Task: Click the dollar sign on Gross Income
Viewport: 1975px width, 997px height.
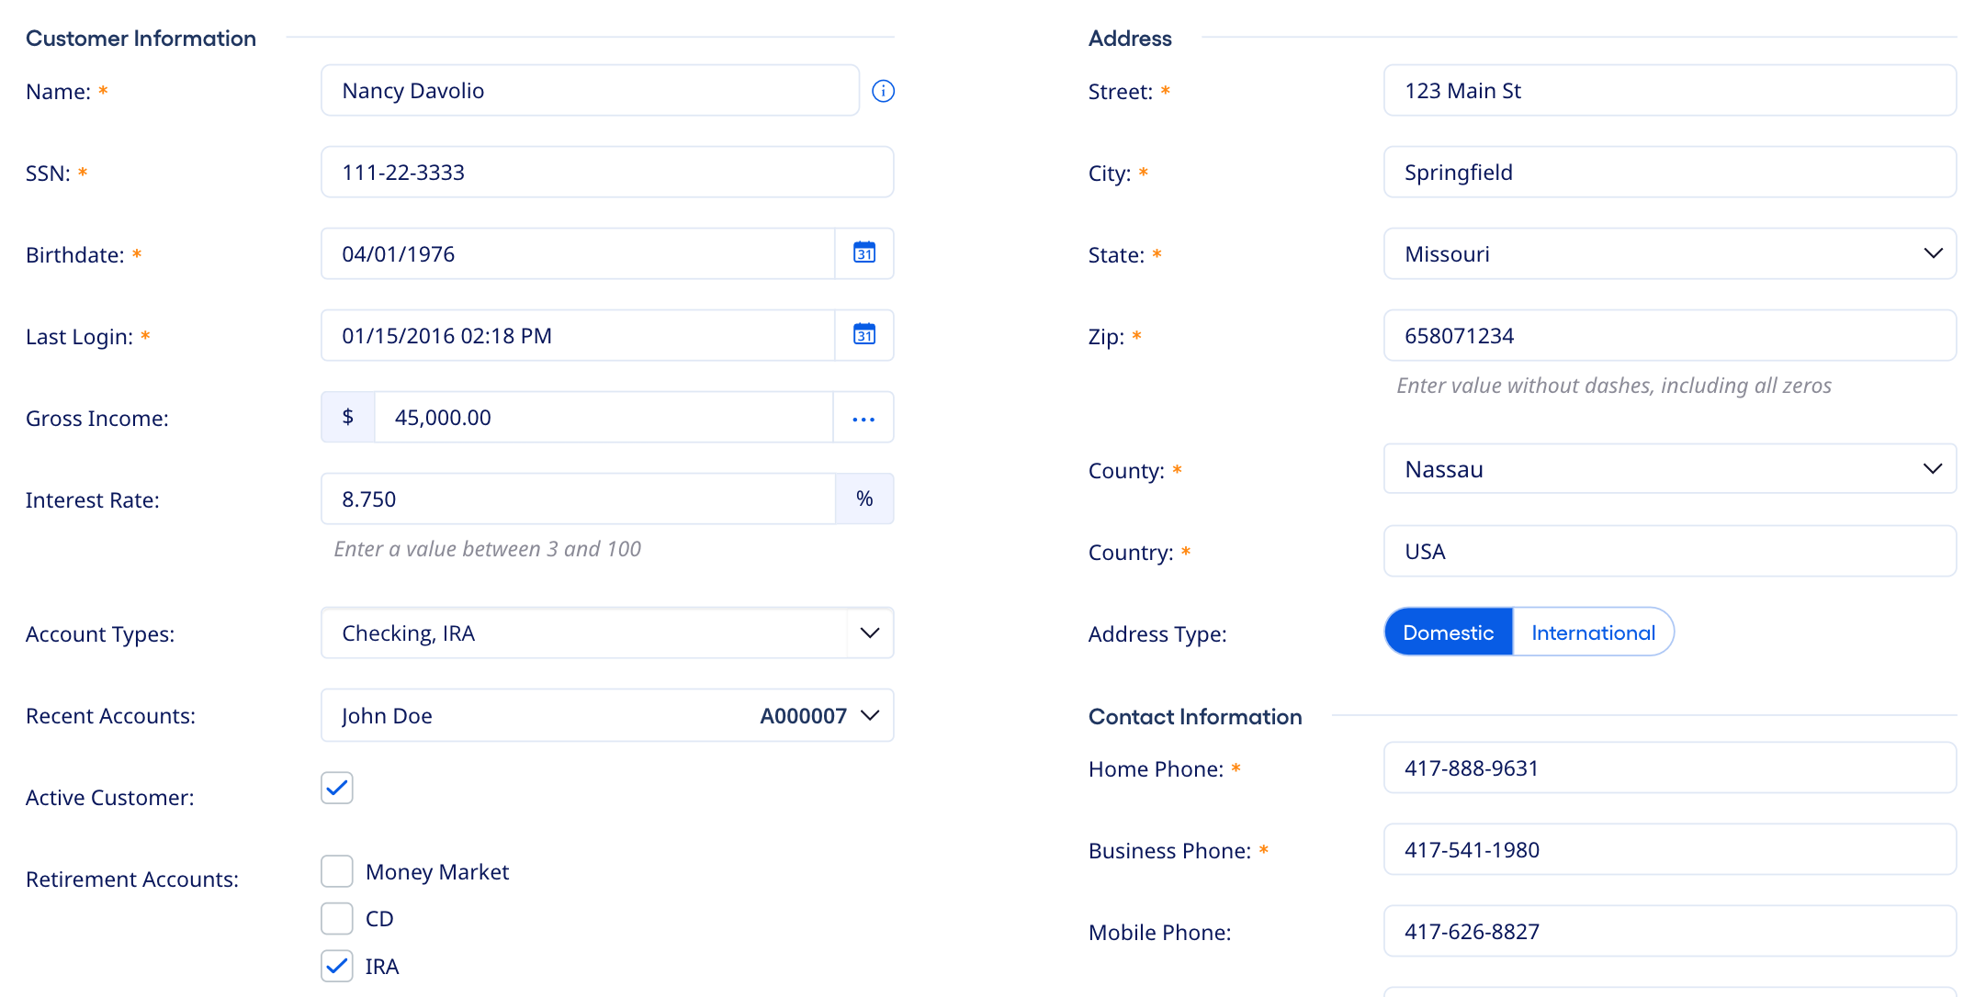Action: point(347,417)
